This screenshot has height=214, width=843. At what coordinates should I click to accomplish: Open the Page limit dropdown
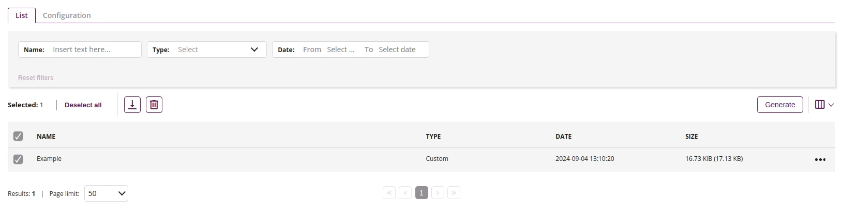pyautogui.click(x=106, y=193)
